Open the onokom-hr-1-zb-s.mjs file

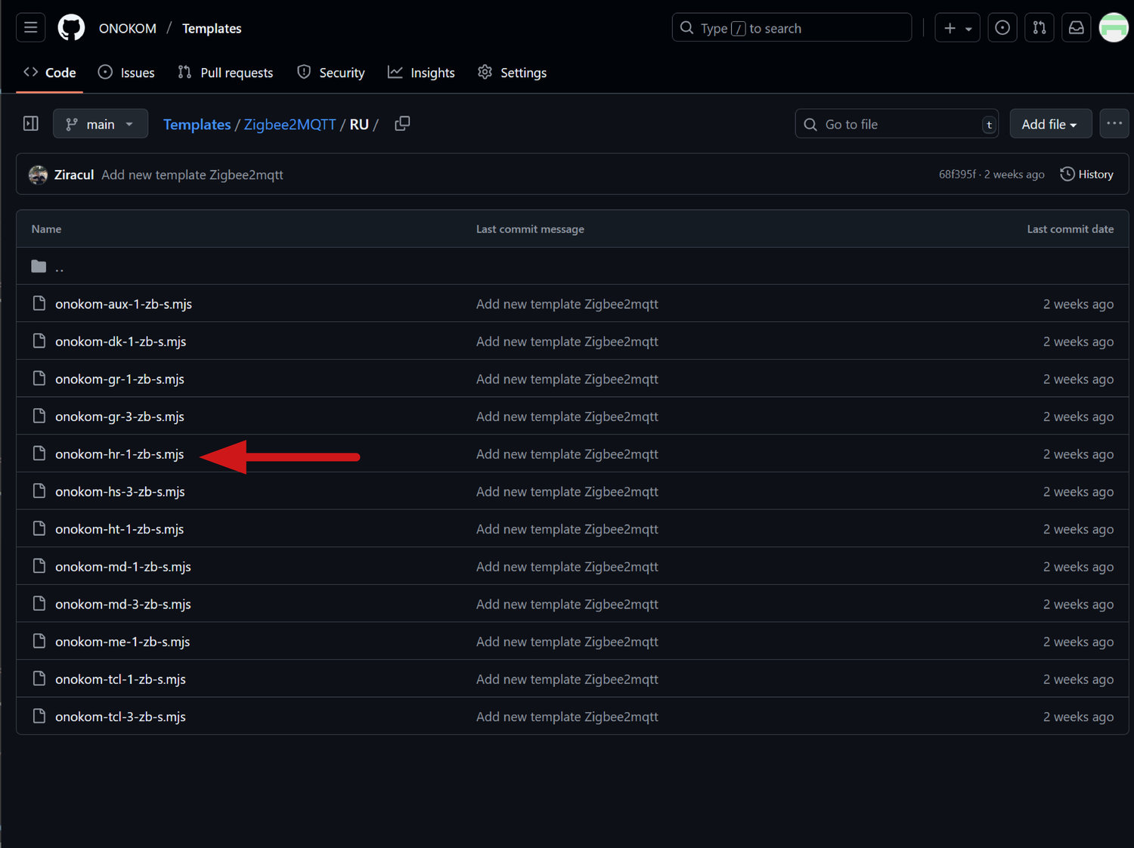click(119, 454)
